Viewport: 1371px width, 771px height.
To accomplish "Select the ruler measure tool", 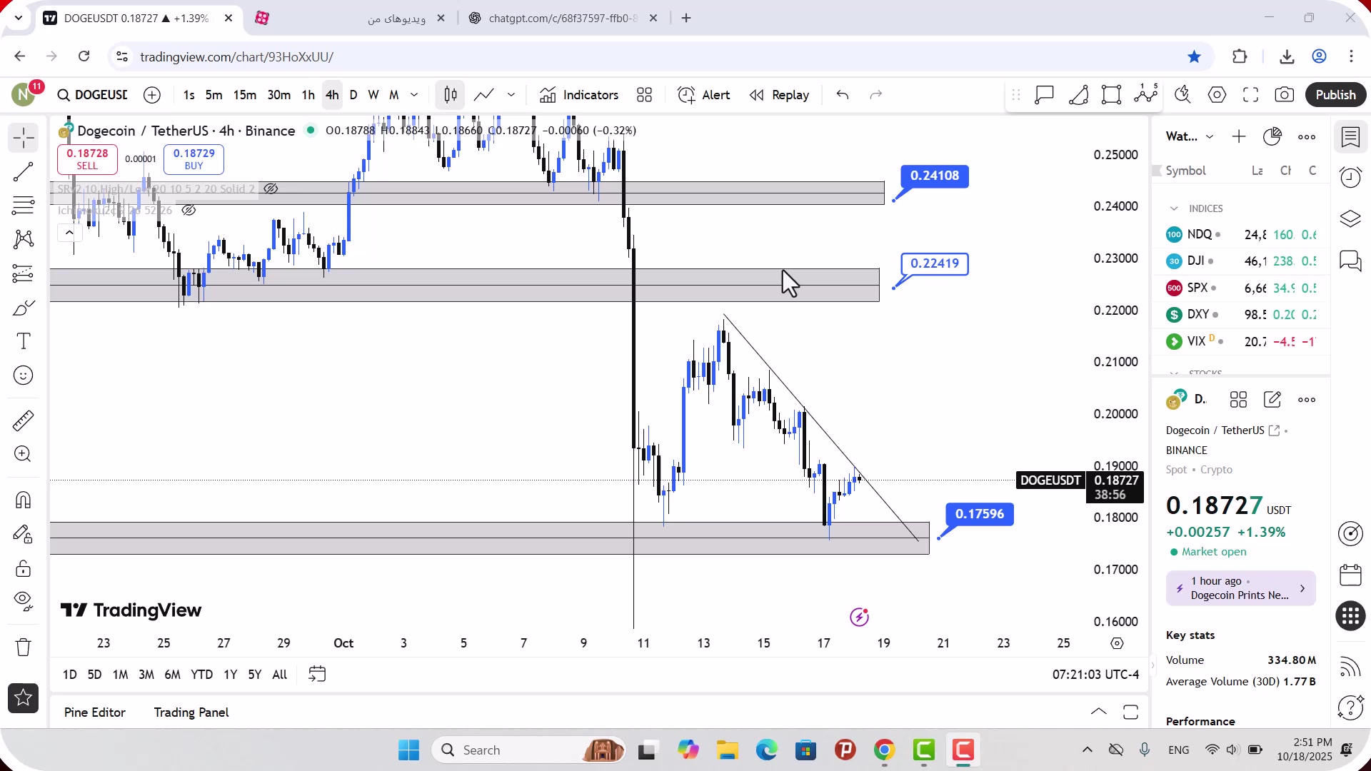I will click(x=24, y=420).
